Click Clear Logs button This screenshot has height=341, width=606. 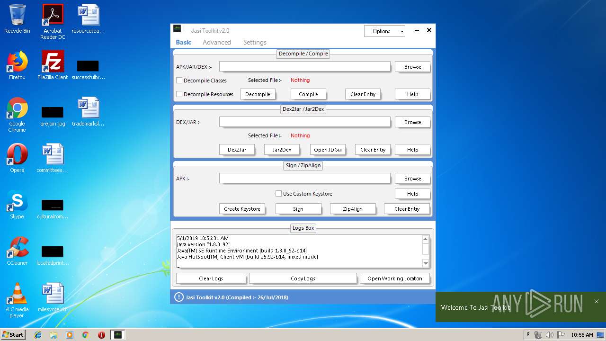coord(211,278)
